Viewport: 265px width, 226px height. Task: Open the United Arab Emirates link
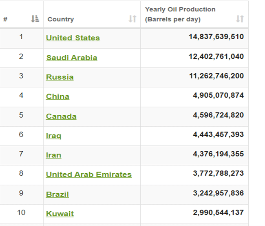(89, 175)
